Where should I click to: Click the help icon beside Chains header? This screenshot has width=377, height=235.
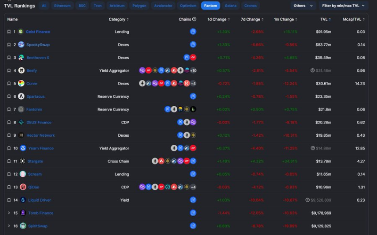coord(194,19)
